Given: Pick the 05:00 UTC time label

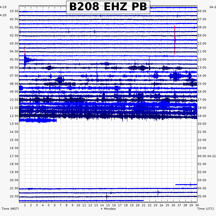Looking at the screenshot, I should 202,196.
